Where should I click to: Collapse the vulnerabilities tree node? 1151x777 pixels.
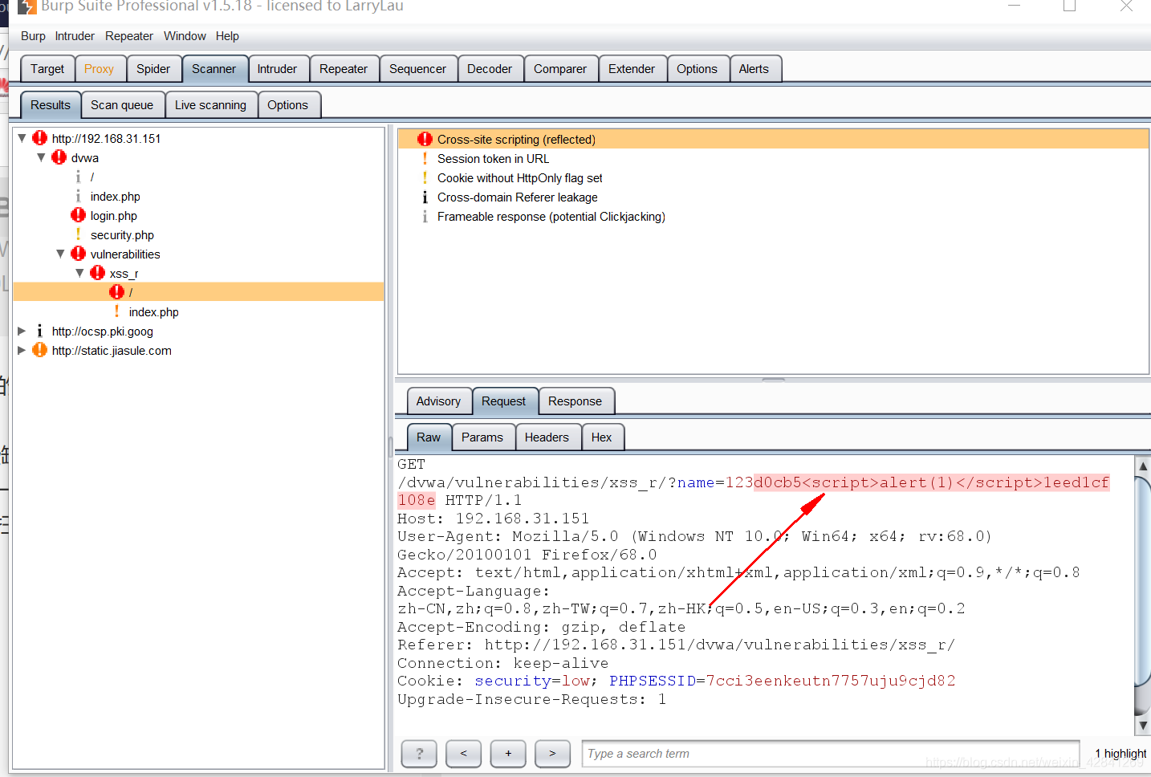pos(60,254)
